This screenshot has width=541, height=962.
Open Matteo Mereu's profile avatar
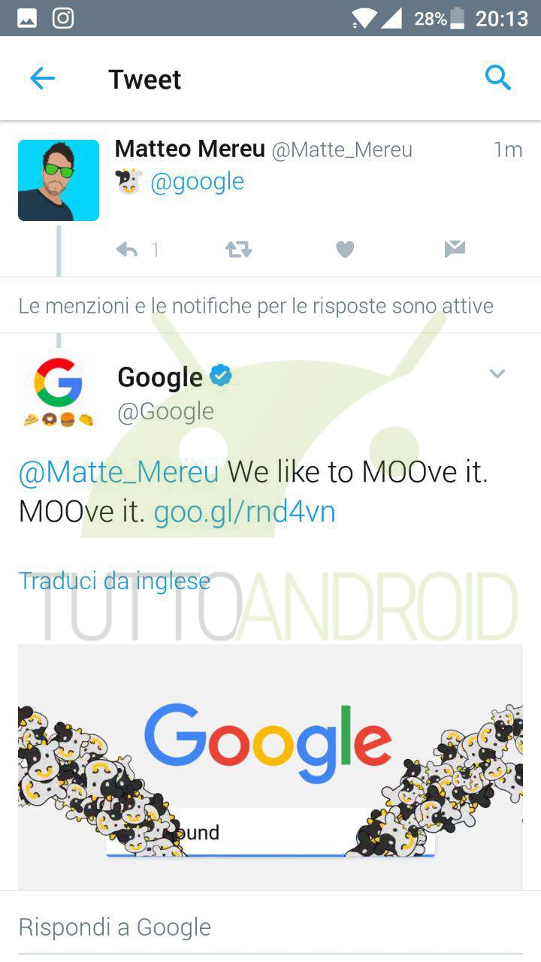(59, 180)
